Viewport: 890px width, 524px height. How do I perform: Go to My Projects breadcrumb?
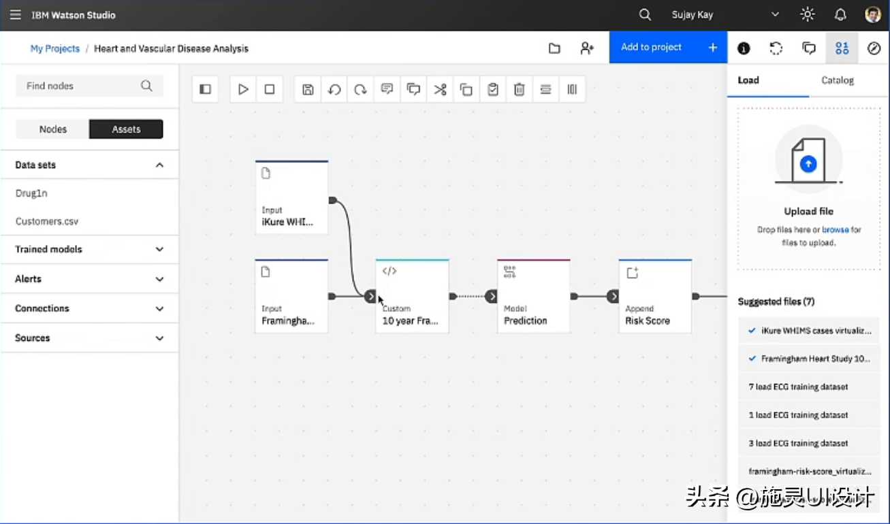(54, 48)
